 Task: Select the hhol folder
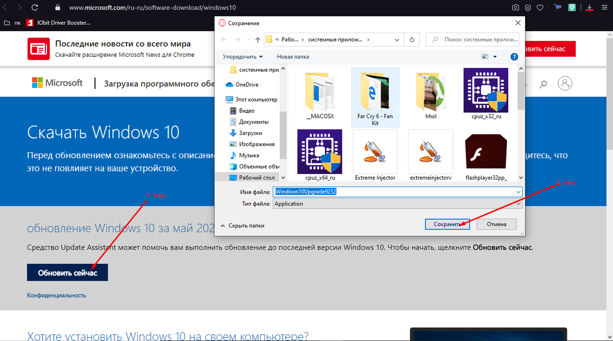431,96
